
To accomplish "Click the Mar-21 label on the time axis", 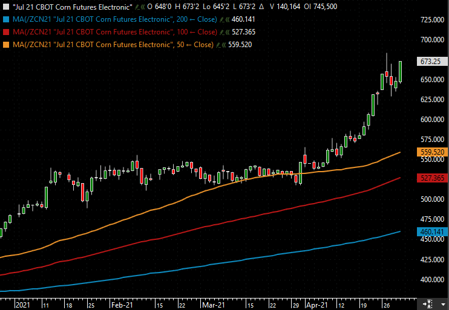I will (x=214, y=305).
